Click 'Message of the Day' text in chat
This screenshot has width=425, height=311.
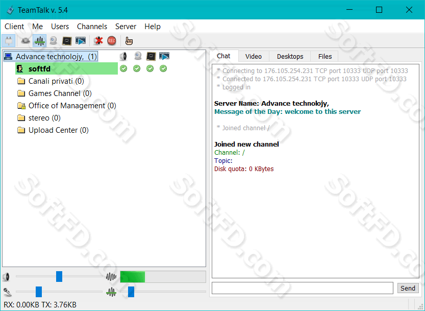(287, 111)
